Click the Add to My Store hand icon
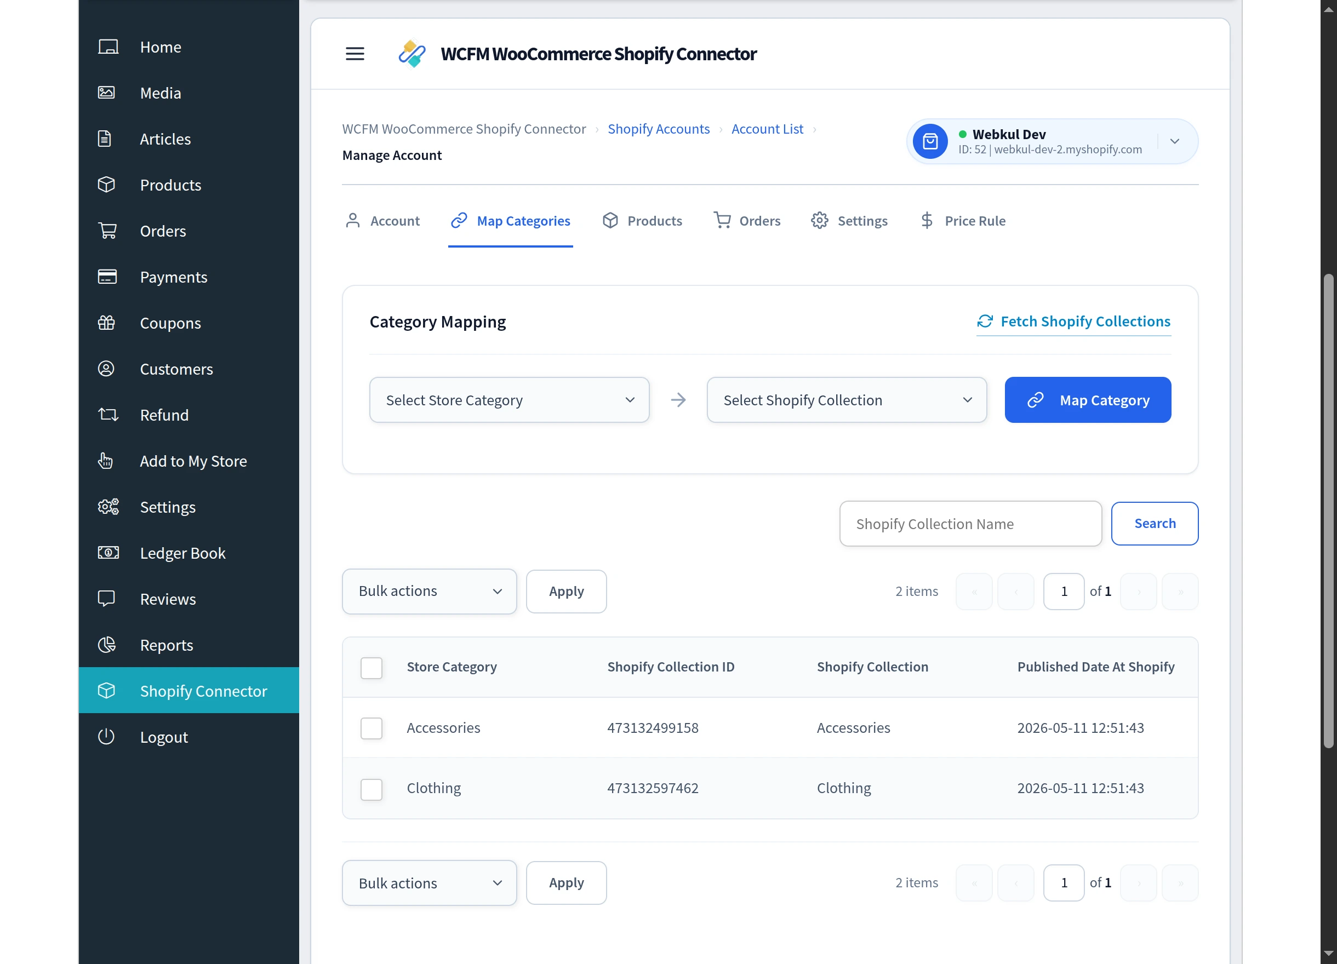 (x=106, y=461)
